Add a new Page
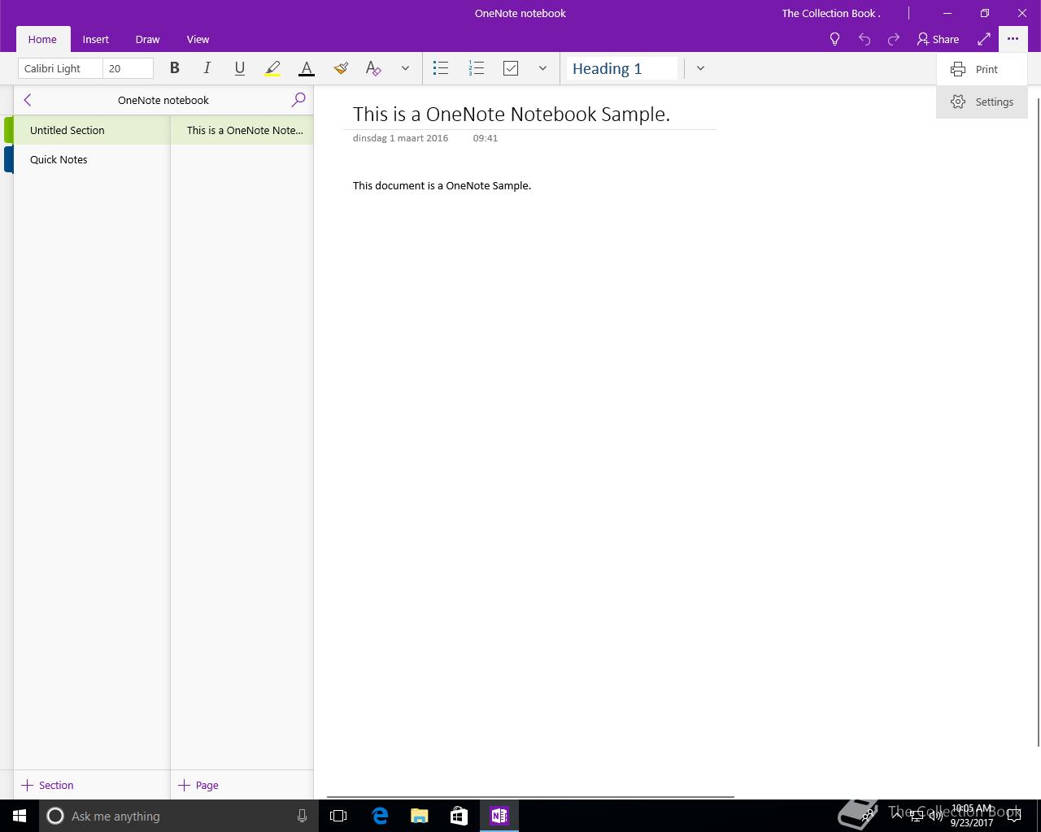 (198, 785)
